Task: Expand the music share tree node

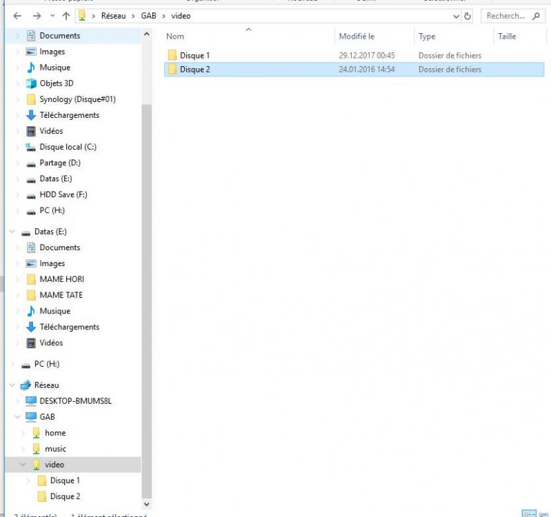Action: pyautogui.click(x=23, y=449)
